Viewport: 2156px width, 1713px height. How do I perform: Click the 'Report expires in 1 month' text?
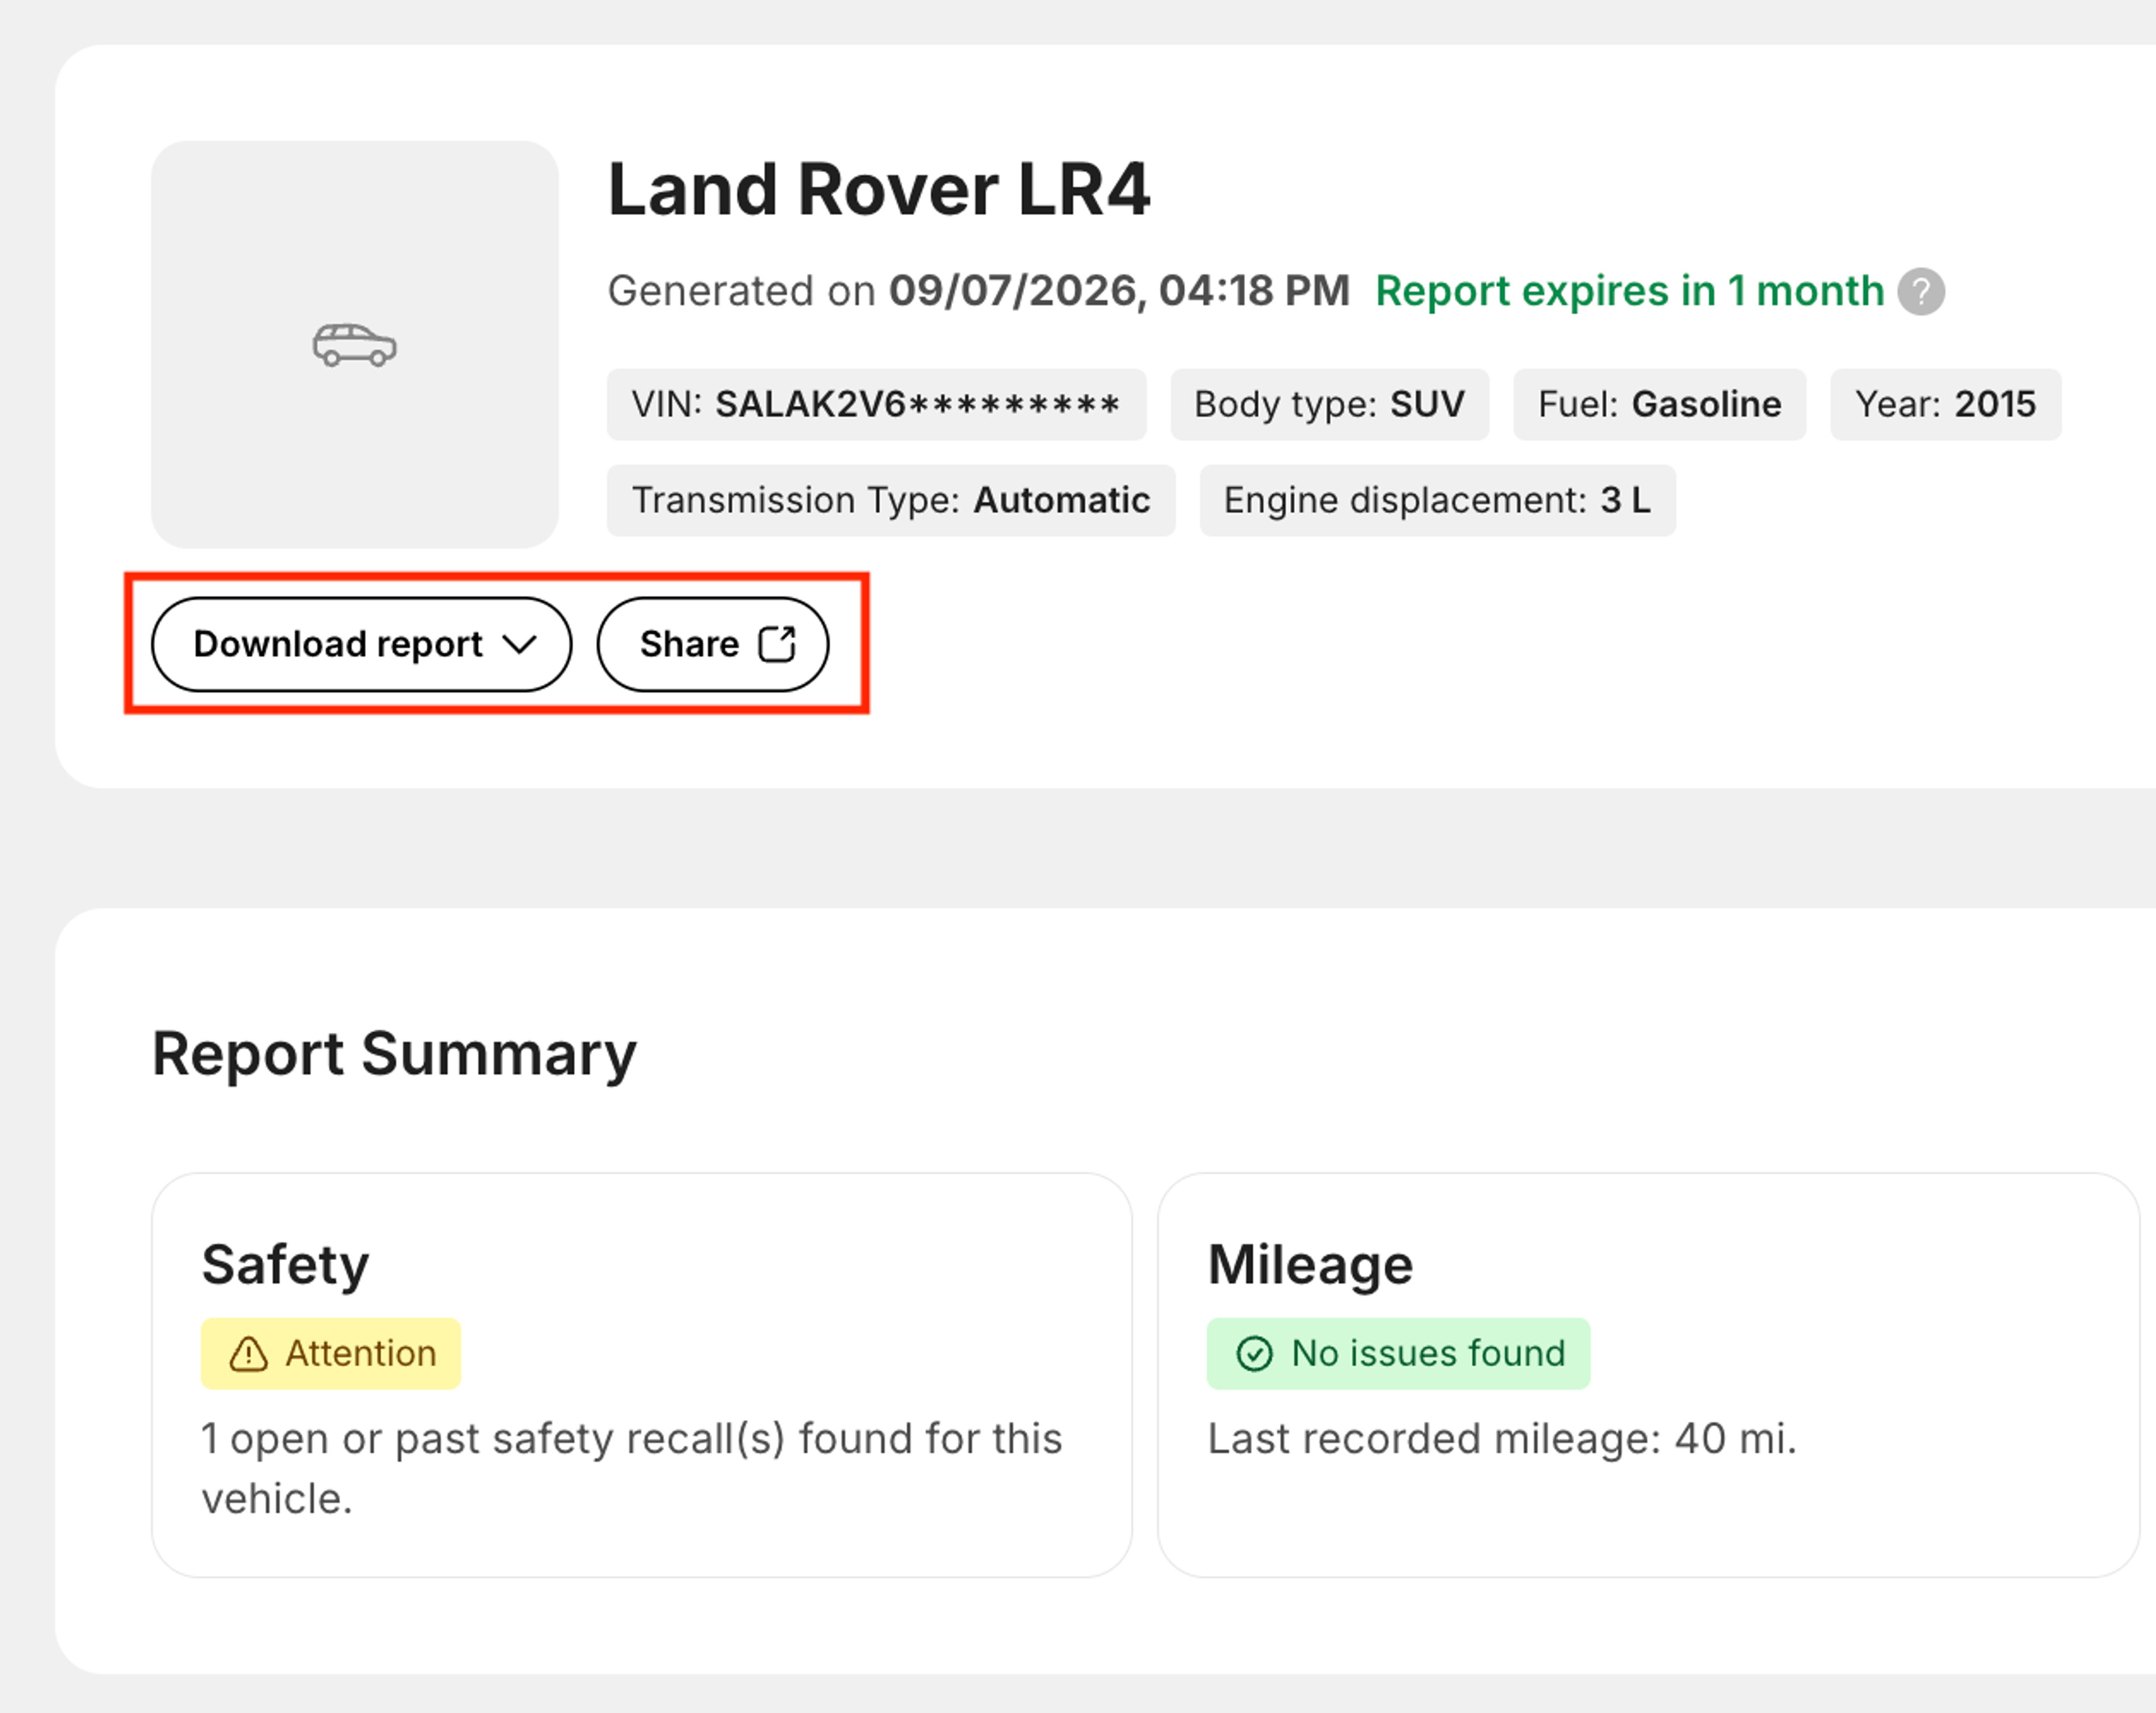click(1629, 291)
